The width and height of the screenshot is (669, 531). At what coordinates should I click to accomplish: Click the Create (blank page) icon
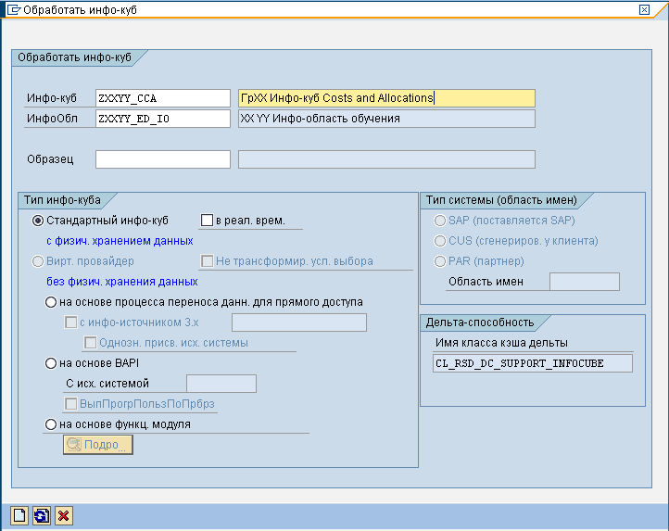19,515
